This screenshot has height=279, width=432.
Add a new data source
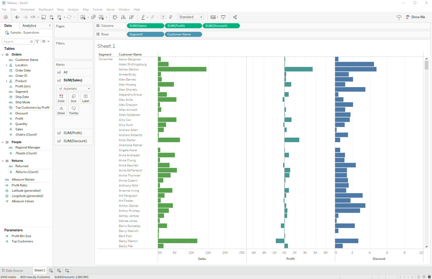pyautogui.click(x=51, y=17)
